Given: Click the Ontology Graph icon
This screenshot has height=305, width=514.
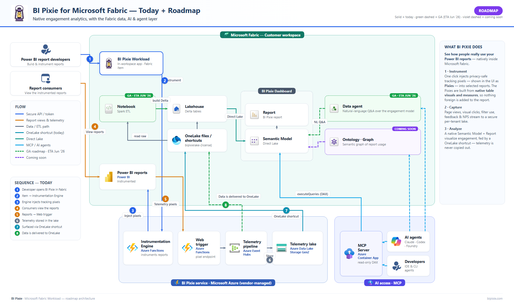Looking at the screenshot, I should 334,142.
